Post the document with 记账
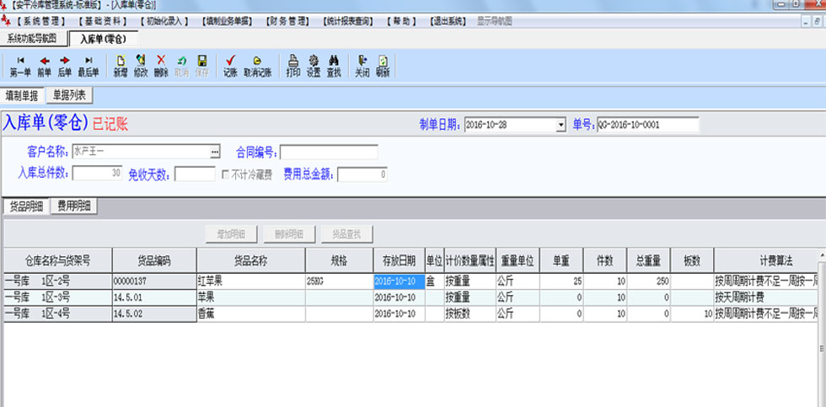Viewport: 826px width, 407px height. [230, 67]
